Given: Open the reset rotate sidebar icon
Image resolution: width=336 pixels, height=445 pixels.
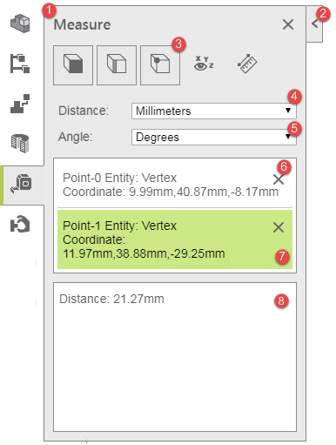Looking at the screenshot, I should coord(20,225).
